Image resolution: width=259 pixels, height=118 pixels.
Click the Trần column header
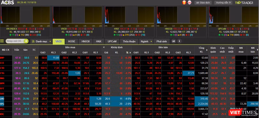click(17, 50)
